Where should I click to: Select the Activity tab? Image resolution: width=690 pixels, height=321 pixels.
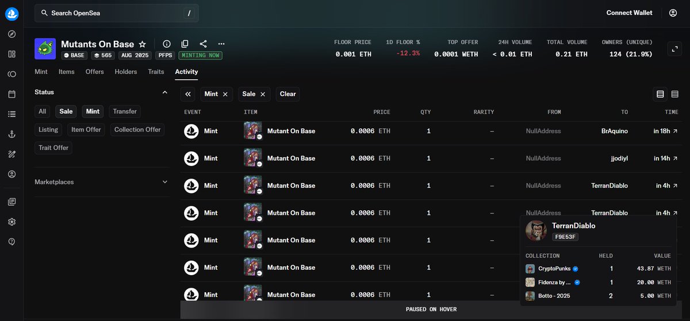(x=186, y=72)
